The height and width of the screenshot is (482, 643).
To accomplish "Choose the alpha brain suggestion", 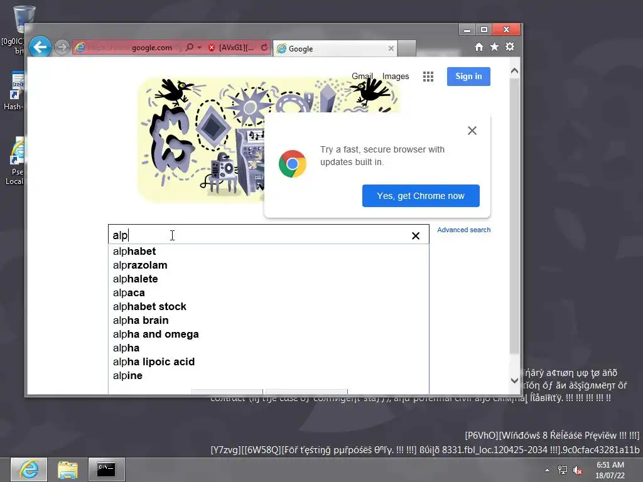I will point(268,321).
